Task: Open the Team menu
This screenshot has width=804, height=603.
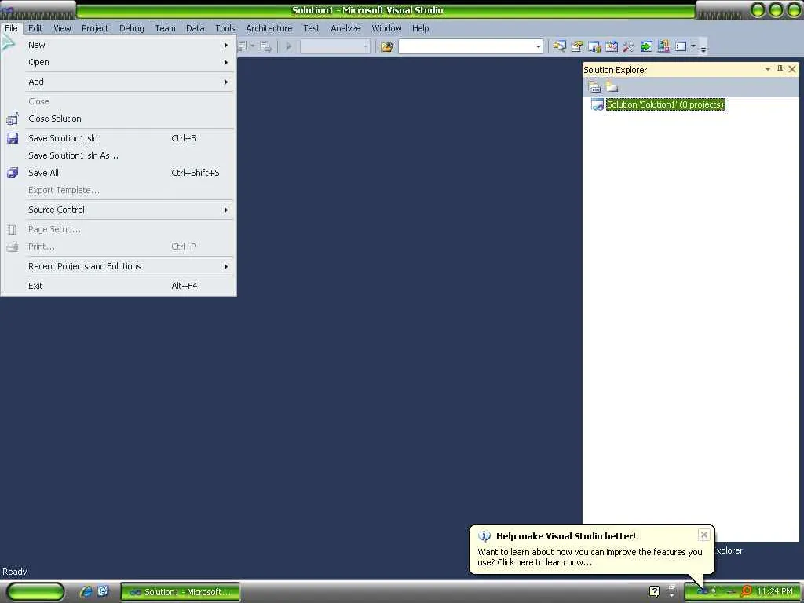Action: 165,28
